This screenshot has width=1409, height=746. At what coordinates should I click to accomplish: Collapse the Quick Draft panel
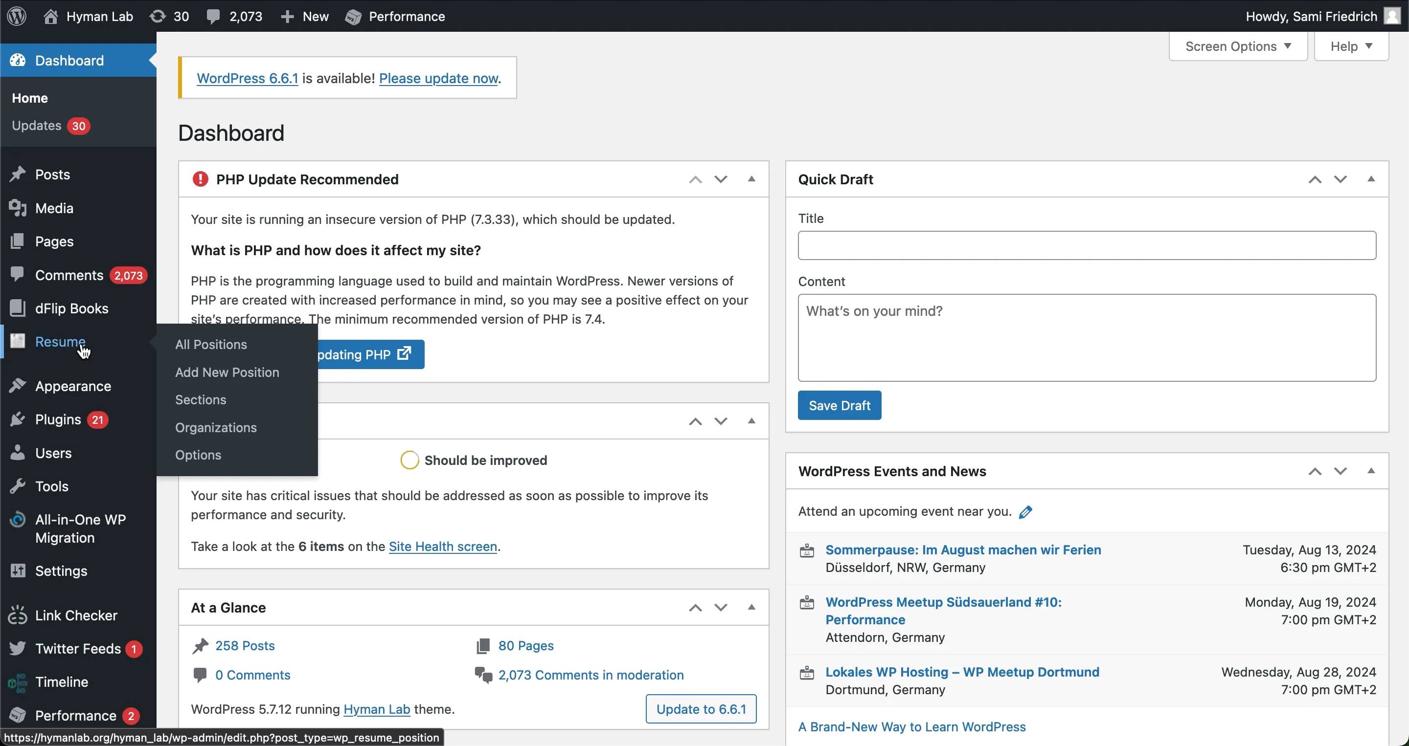click(1371, 179)
